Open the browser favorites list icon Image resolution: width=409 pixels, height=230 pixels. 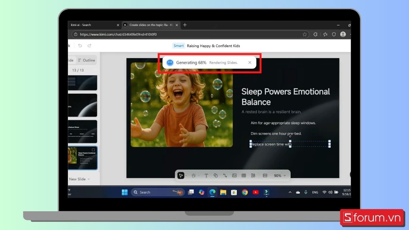(325, 34)
